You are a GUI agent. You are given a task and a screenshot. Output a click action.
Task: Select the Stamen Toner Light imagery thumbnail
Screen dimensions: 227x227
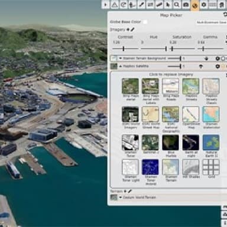(x=130, y=167)
